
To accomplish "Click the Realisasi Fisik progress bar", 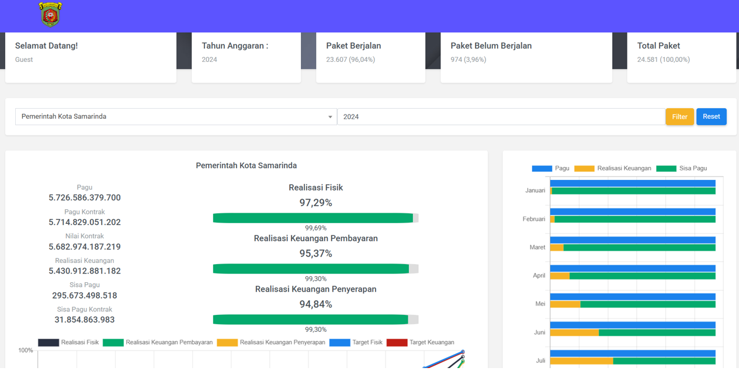I will click(x=315, y=218).
